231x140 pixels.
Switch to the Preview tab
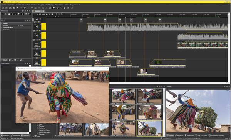tap(170, 135)
